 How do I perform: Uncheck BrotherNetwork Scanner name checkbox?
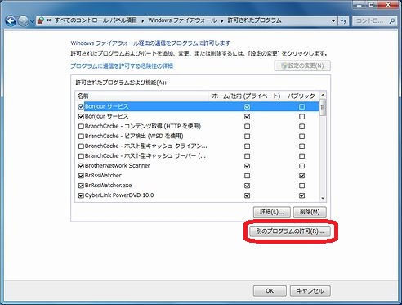coord(81,166)
